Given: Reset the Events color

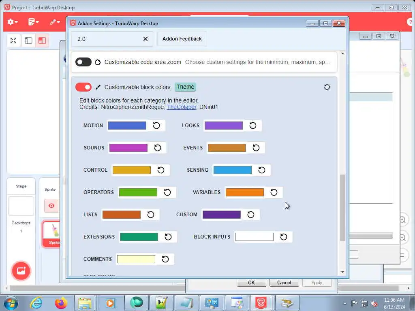Looking at the screenshot, I should (256, 147).
